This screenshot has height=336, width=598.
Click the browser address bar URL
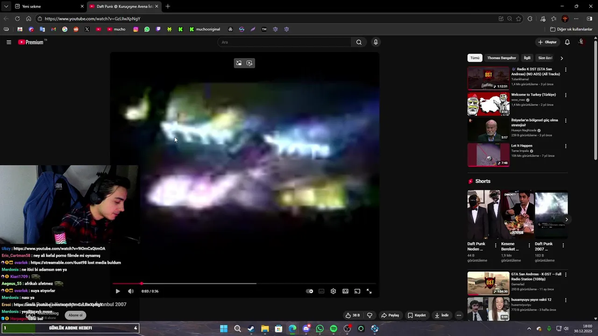(x=93, y=19)
